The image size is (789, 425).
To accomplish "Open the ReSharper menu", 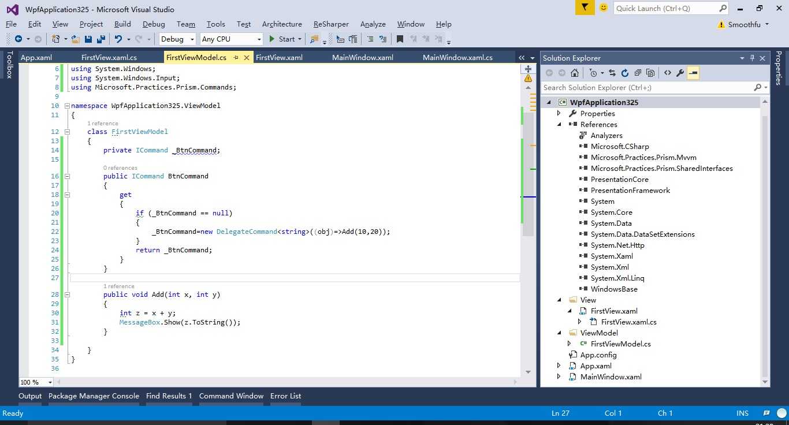I will 331,24.
